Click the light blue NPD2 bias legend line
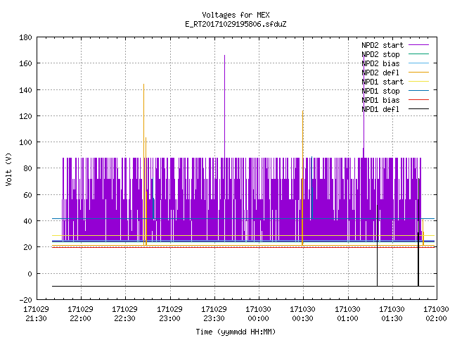This screenshot has height=338, width=450. 418,63
